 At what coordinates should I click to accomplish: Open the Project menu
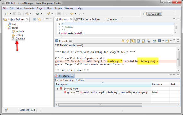click(x=41, y=8)
